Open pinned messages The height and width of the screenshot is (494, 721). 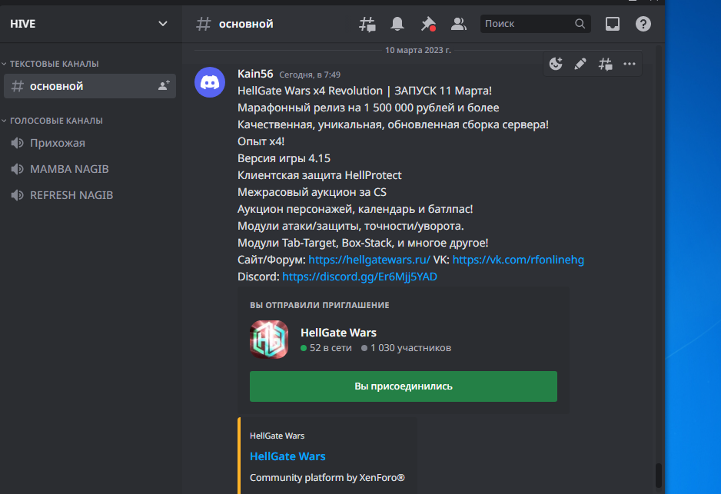click(428, 24)
